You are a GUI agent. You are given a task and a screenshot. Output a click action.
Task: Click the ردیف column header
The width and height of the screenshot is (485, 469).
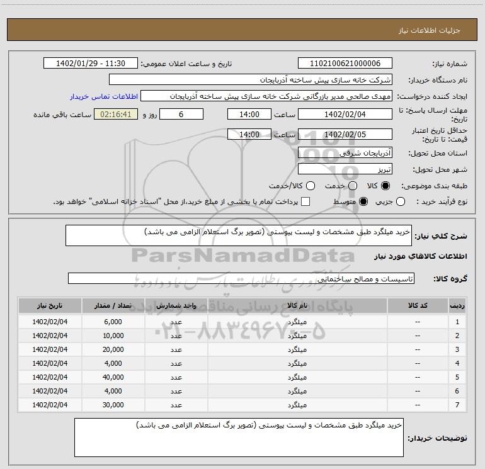[457, 305]
